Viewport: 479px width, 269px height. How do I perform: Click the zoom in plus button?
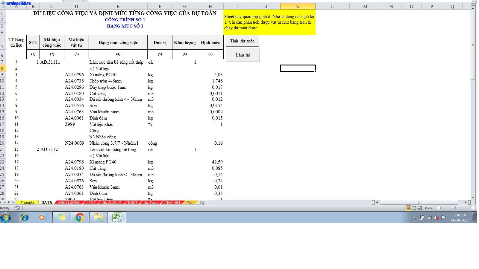473,208
